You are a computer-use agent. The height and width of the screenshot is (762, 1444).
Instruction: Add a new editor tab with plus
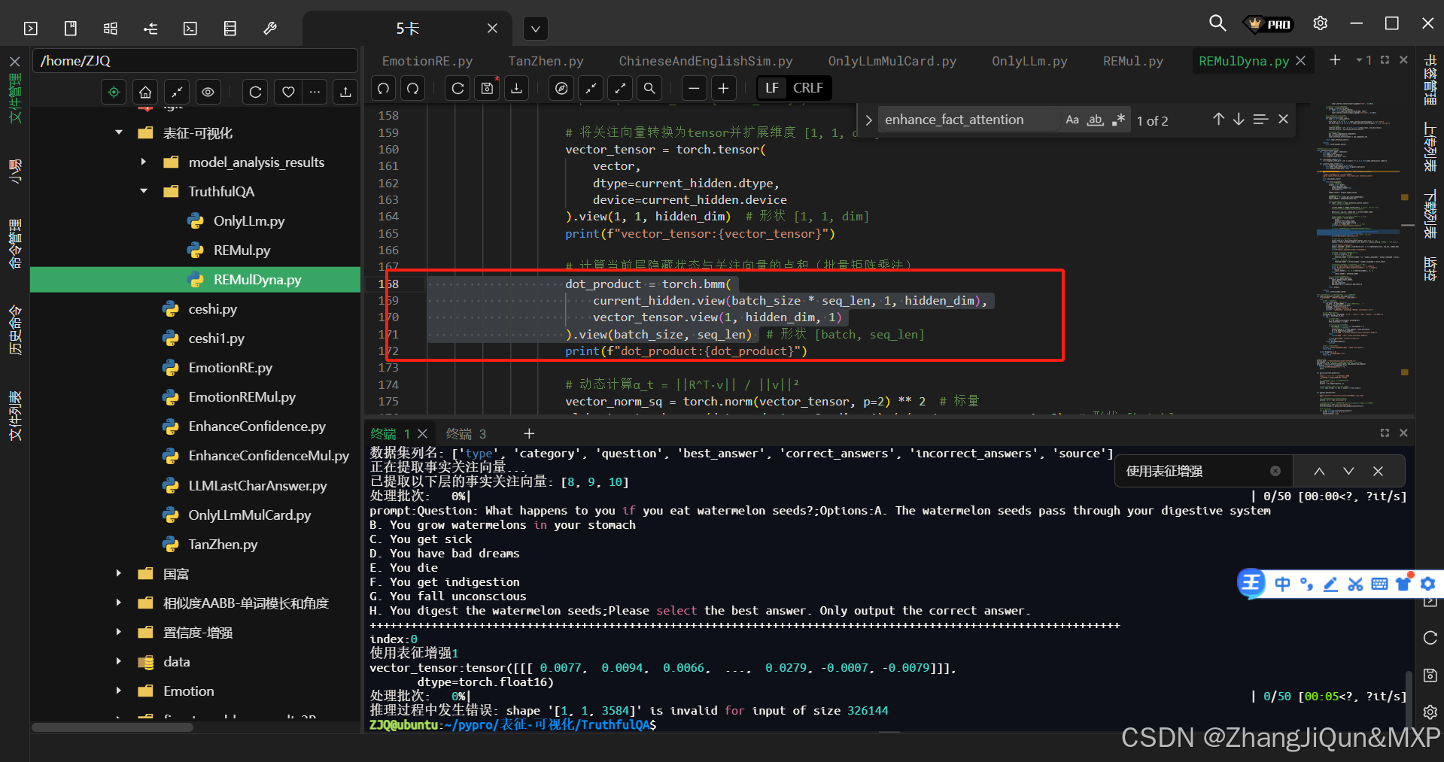point(1335,59)
